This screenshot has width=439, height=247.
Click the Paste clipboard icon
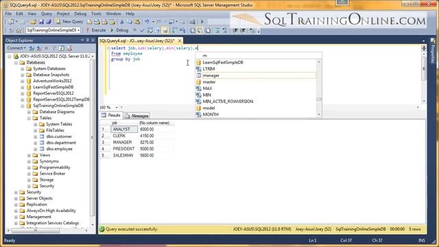[137, 21]
